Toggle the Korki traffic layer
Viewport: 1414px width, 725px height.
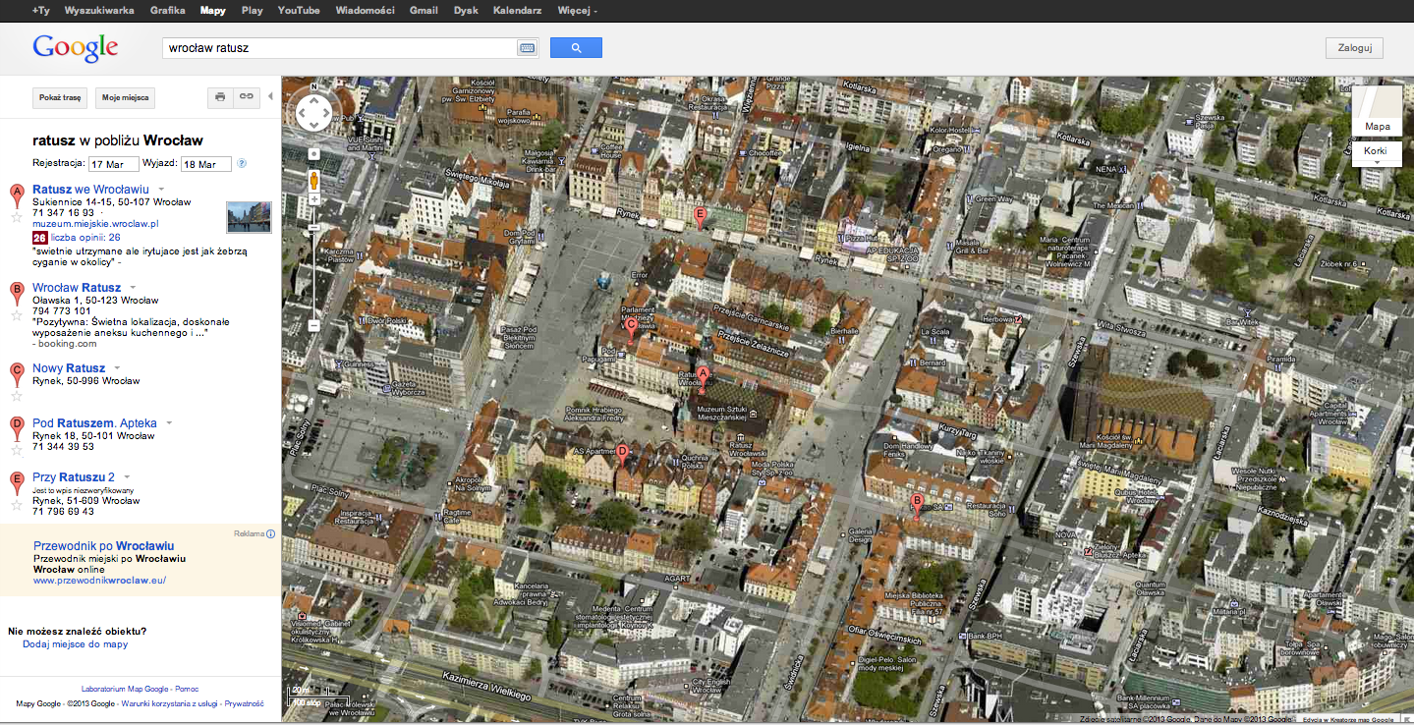[x=1376, y=151]
